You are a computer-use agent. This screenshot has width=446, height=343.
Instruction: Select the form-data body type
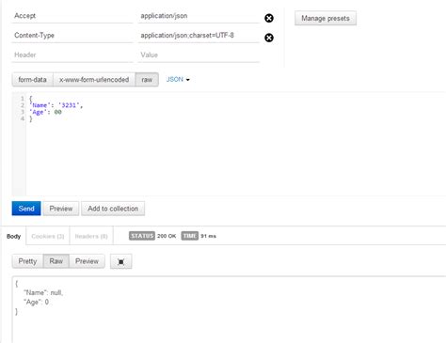click(33, 80)
